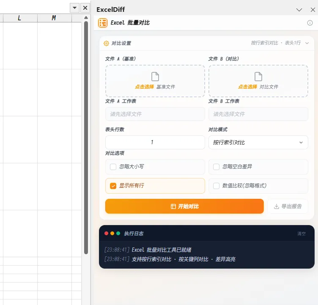Click the Excel batch compare logo icon
The height and width of the screenshot is (305, 318).
coord(103,23)
